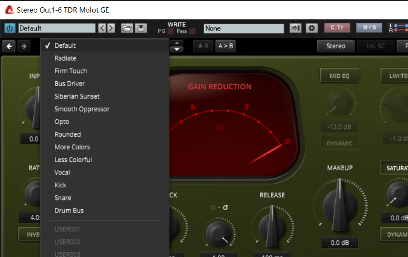Screen dimensions: 408x257
Task: Click the redo forward arrow
Action: [24, 46]
